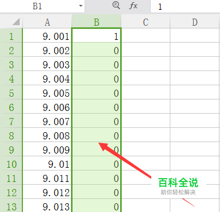Open the Name Box dropdown arrow
220x212 pixels.
tap(81, 6)
